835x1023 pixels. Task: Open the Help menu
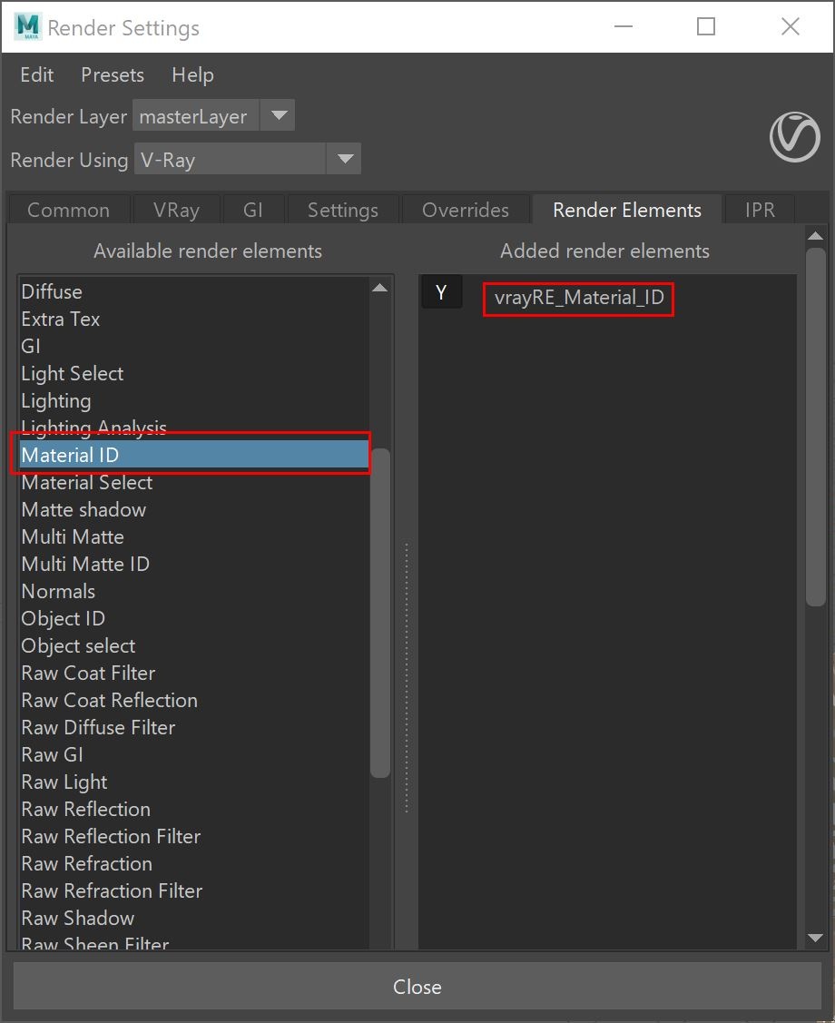point(192,75)
